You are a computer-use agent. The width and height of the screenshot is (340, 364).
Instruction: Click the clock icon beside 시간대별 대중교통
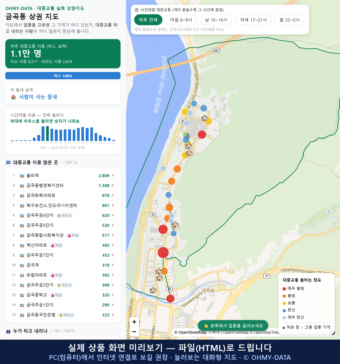(136, 10)
